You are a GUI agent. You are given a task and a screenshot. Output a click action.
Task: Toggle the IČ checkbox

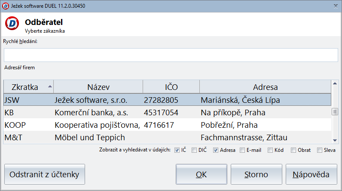click(177, 150)
